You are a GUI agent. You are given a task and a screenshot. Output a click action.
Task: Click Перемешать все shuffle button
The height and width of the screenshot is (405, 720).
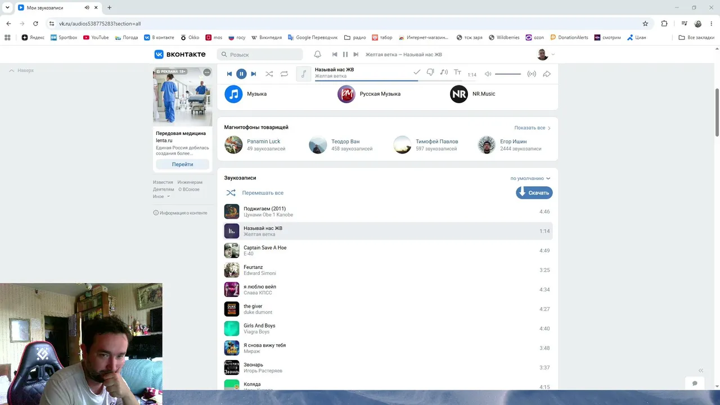[x=255, y=192]
